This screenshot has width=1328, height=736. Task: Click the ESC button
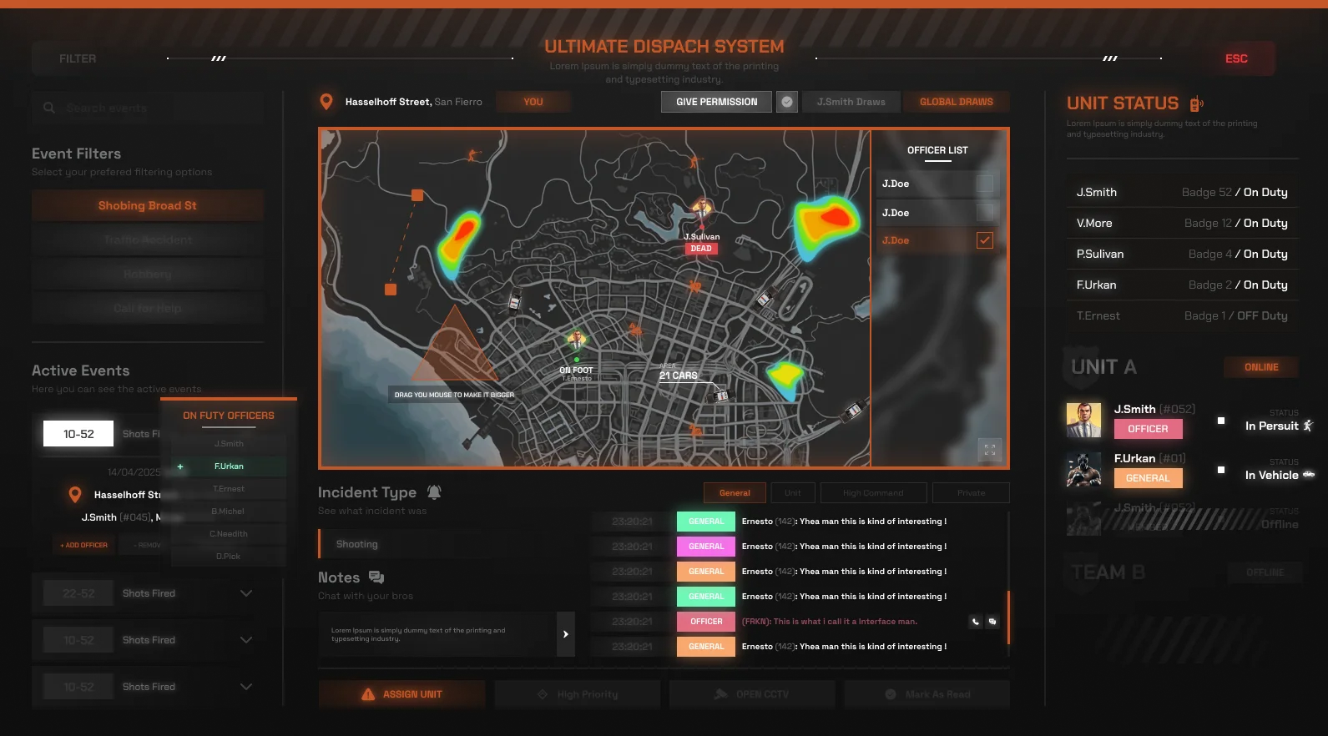pyautogui.click(x=1236, y=58)
